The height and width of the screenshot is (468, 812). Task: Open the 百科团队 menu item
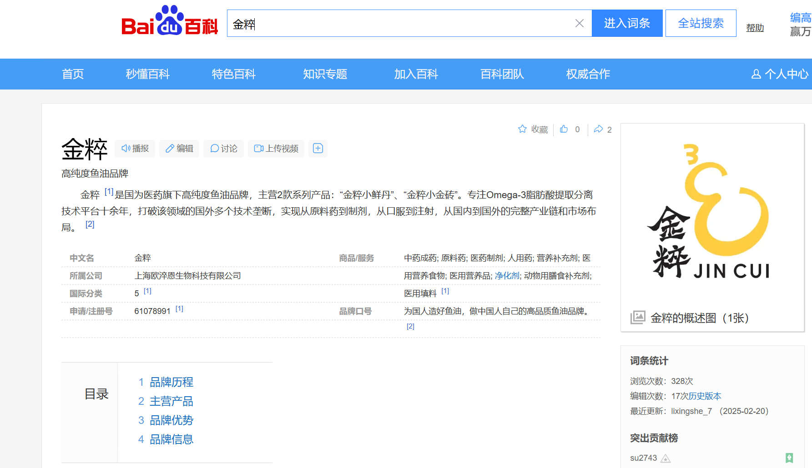pos(502,74)
